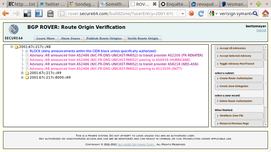Click the site identity icon in address bar
The width and height of the screenshot is (271, 152).
click(62, 13)
